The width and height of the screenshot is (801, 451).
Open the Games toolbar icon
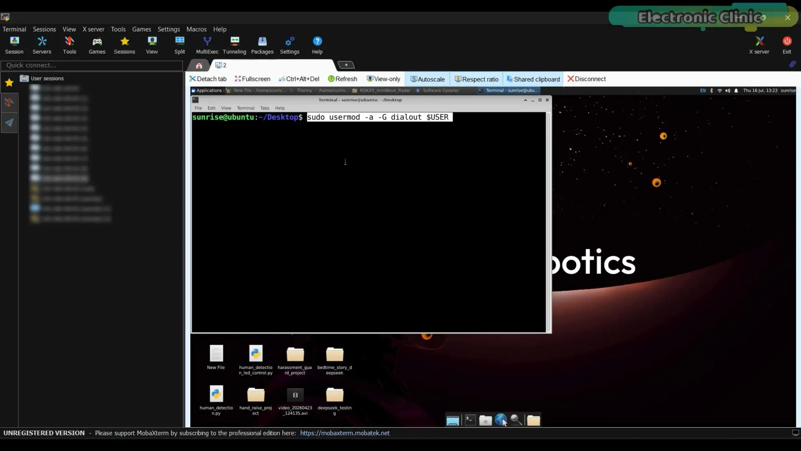(97, 45)
